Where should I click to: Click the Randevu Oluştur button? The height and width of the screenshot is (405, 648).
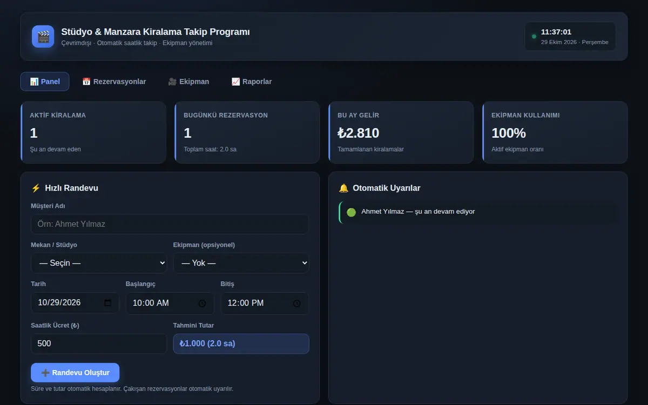(x=75, y=373)
